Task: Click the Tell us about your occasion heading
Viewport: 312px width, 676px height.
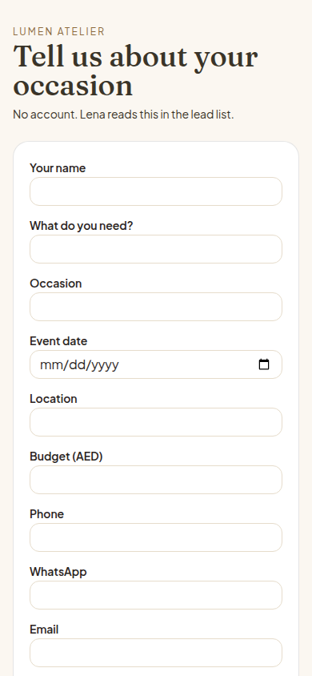Action: click(135, 70)
